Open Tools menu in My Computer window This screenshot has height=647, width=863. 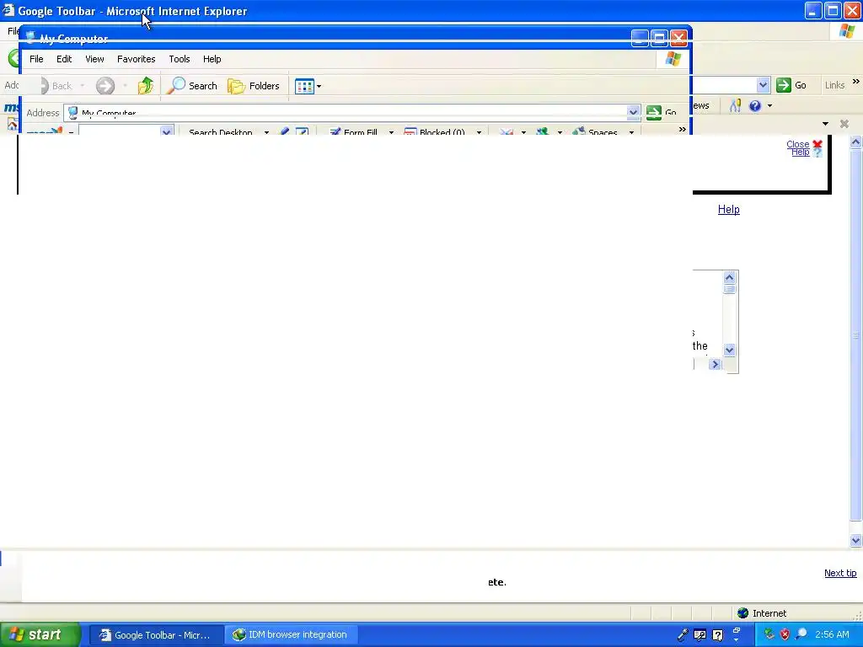click(x=179, y=59)
